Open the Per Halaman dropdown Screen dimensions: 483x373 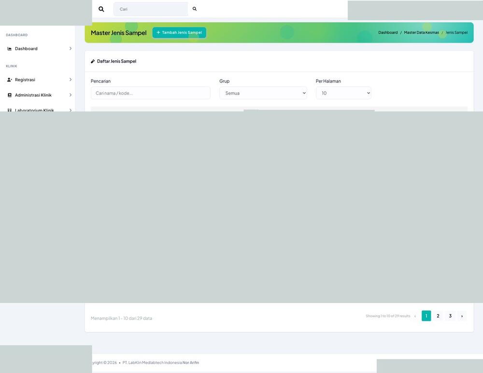pos(343,93)
